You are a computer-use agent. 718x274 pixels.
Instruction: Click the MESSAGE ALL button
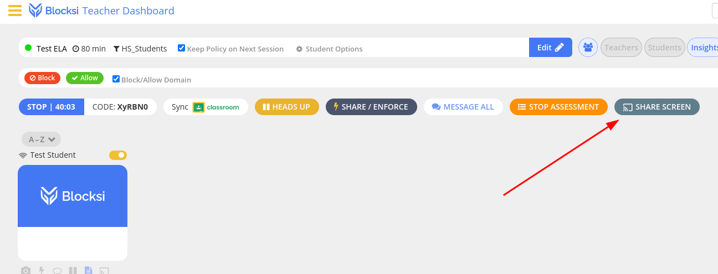463,107
